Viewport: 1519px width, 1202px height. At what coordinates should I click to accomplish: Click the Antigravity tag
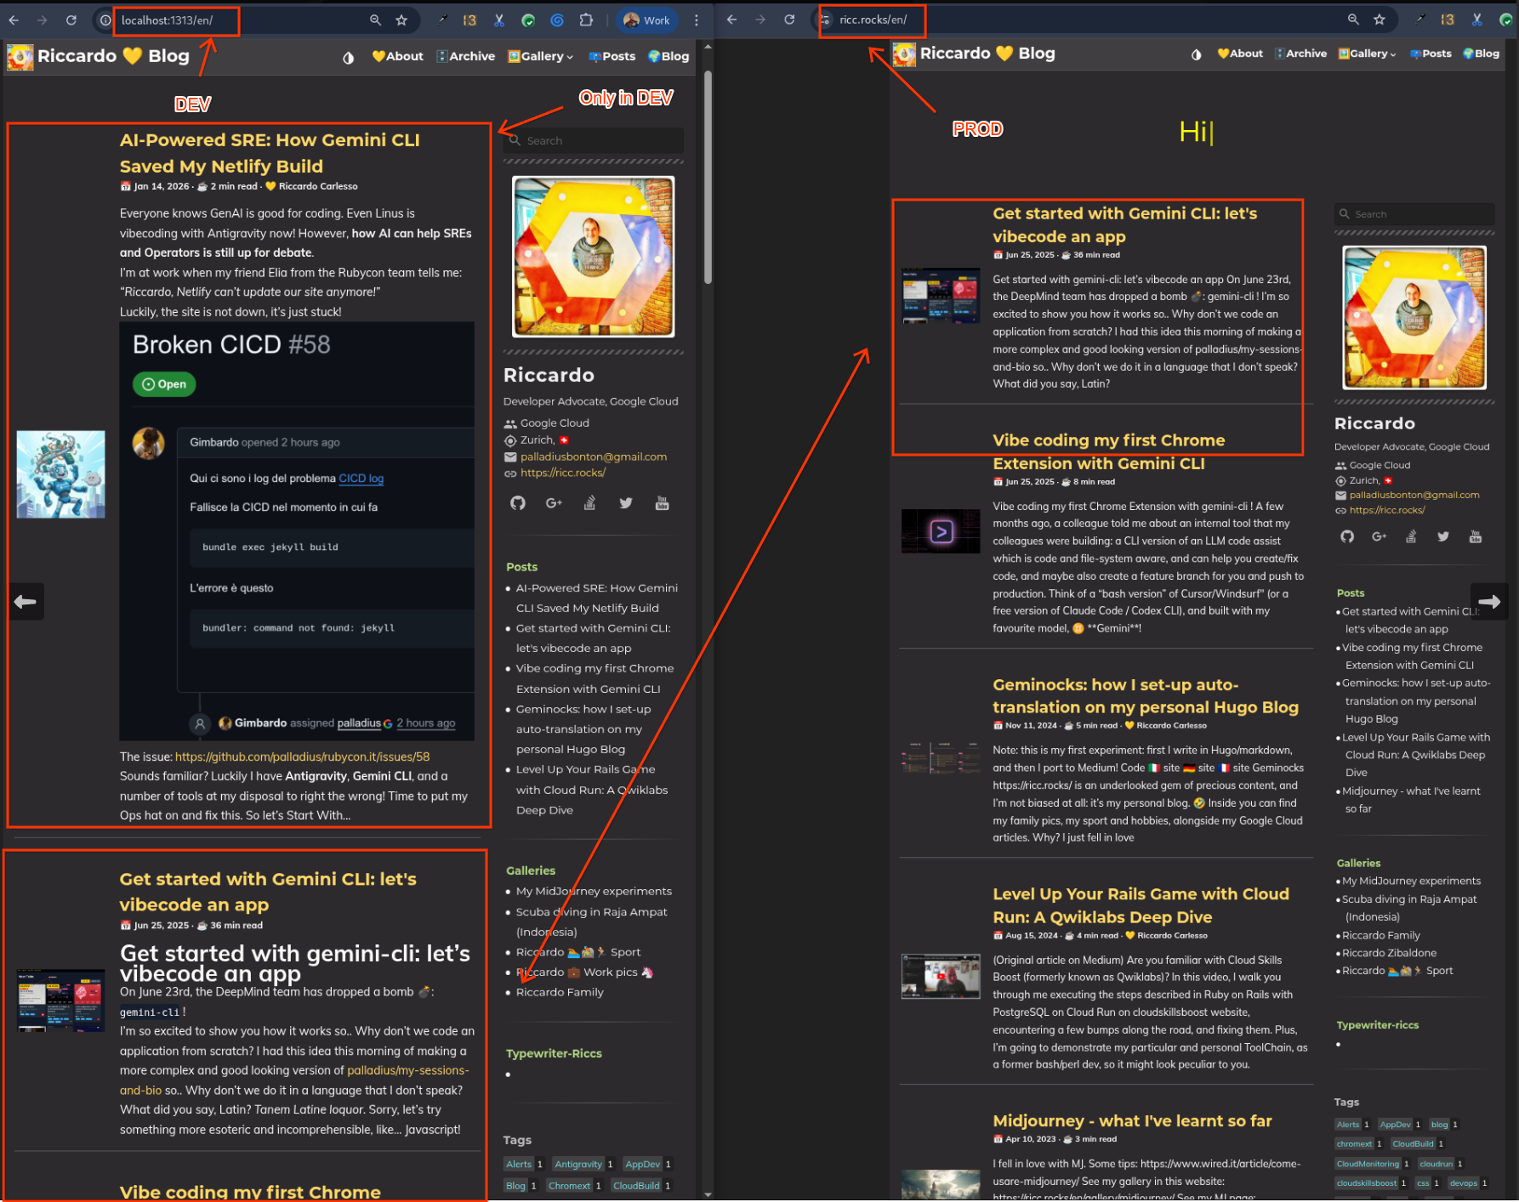[x=578, y=1164]
